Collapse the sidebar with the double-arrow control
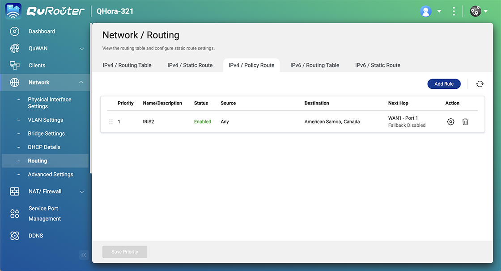This screenshot has width=501, height=271. tap(84, 254)
